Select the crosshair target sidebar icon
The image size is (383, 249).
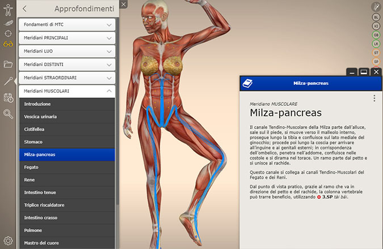pos(8,33)
